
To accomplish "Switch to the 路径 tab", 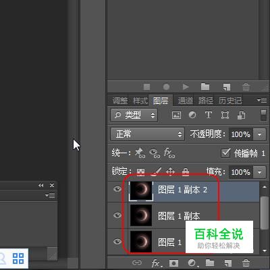I will pyautogui.click(x=206, y=101).
